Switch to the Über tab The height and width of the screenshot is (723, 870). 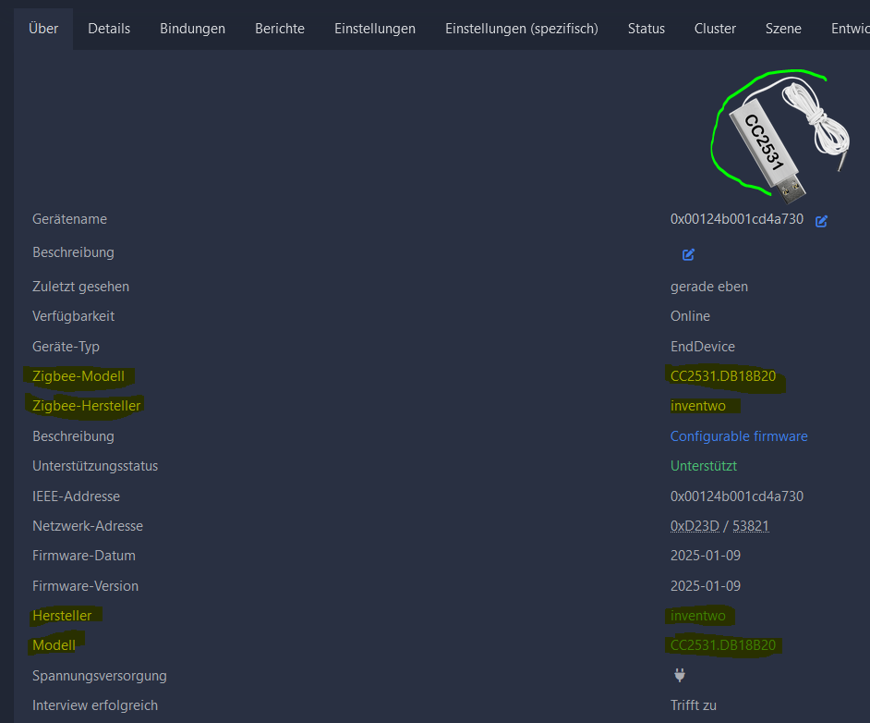(x=43, y=29)
